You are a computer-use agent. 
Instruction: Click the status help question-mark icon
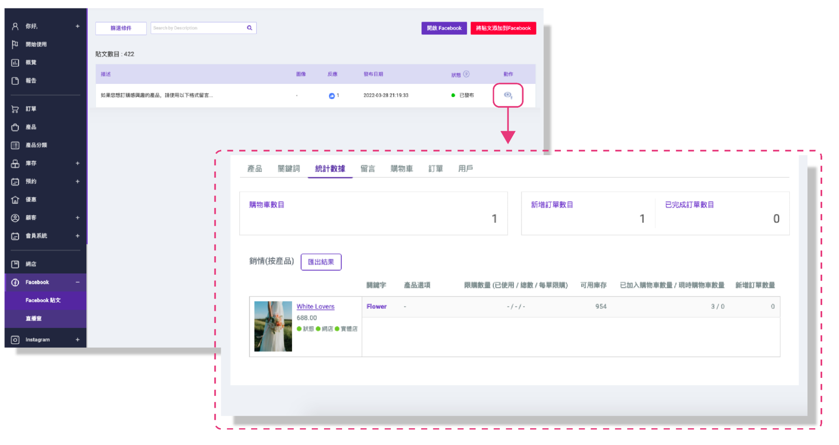[x=466, y=74]
